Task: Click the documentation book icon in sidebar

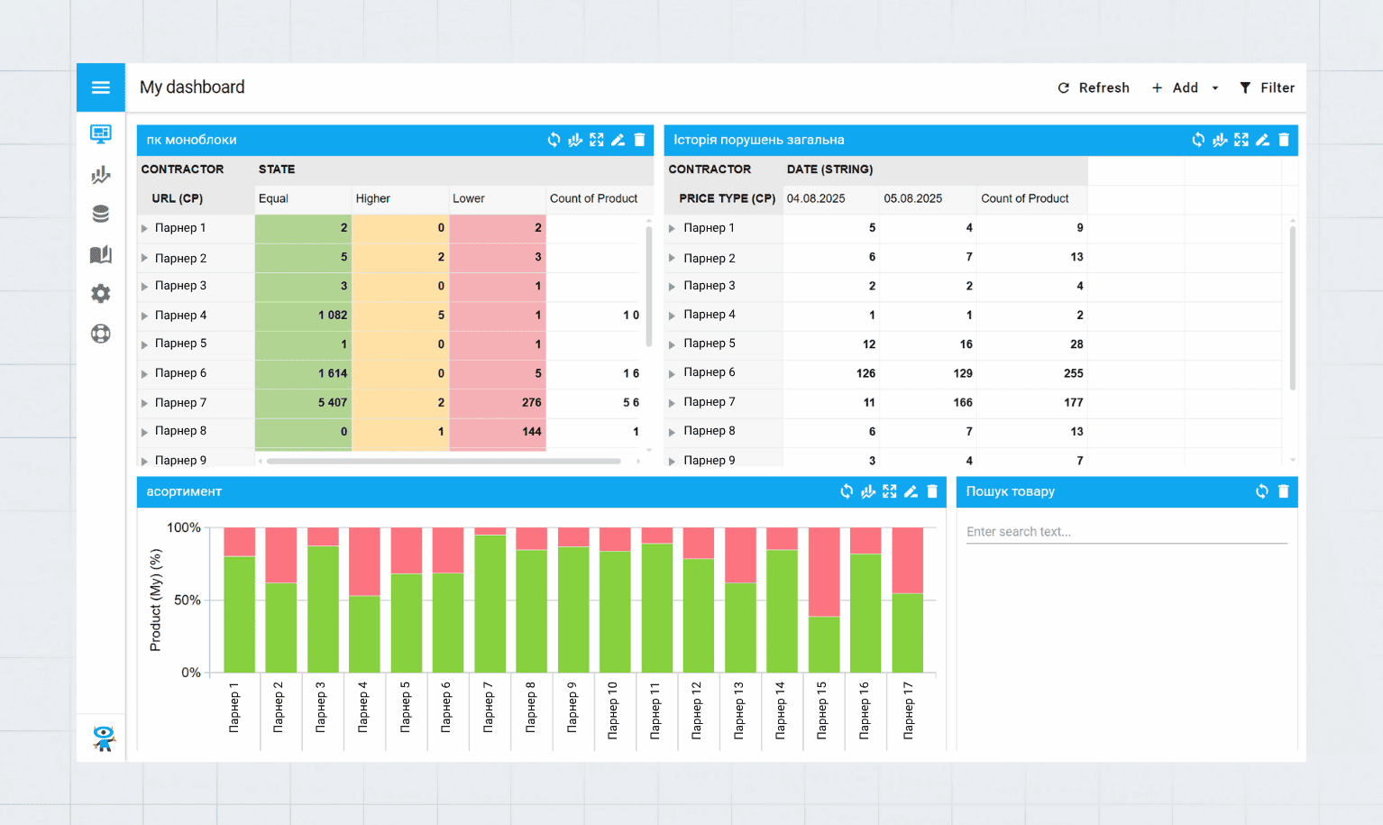Action: click(100, 254)
